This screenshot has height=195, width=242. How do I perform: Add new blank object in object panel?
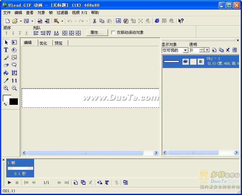[214, 50]
